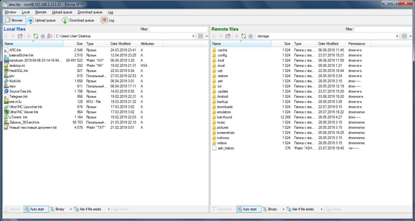
Task: Click the stop icon in Remote files toolbar
Action: click(237, 36)
